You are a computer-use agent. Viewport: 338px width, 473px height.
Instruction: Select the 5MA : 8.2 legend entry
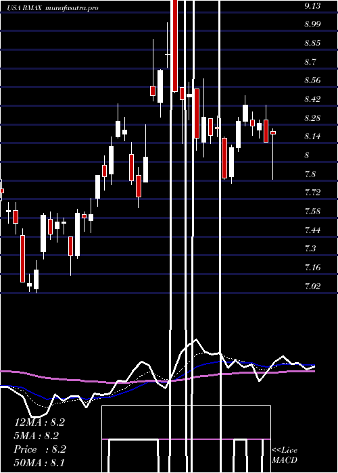[x=37, y=436]
